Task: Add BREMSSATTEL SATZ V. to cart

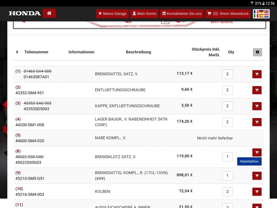Action: 257,74
